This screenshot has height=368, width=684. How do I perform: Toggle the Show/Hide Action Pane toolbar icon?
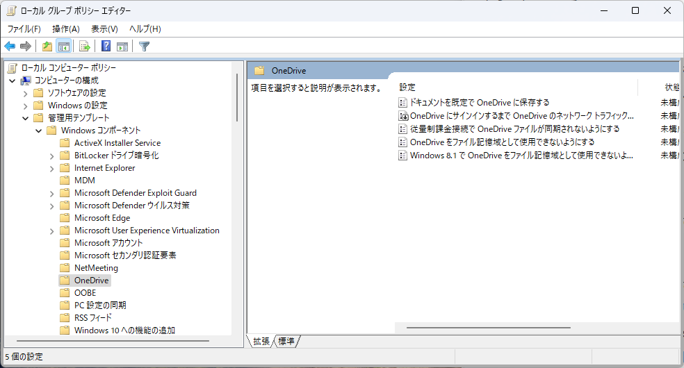[x=122, y=46]
